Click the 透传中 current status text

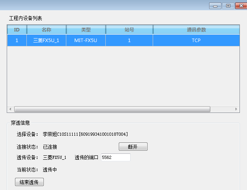50,170
